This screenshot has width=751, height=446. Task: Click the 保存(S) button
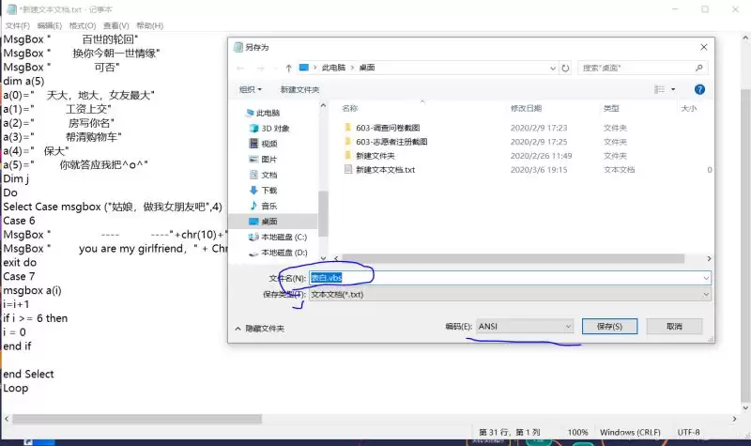609,326
